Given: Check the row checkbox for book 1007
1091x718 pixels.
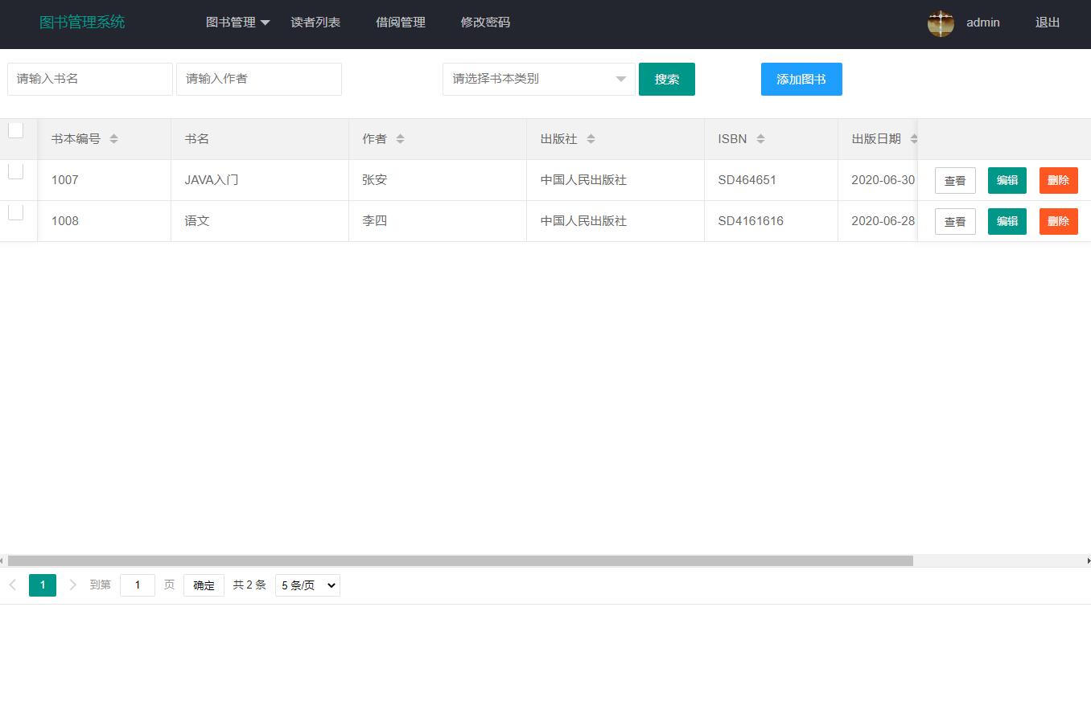Looking at the screenshot, I should coord(15,170).
